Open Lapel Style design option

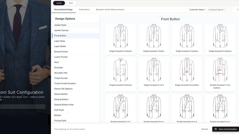click(76, 41)
